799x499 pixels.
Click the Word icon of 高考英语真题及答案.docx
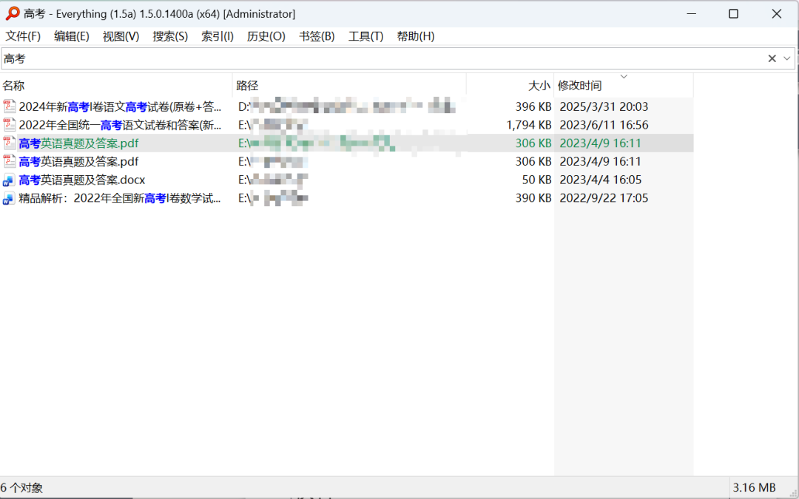[x=9, y=180]
